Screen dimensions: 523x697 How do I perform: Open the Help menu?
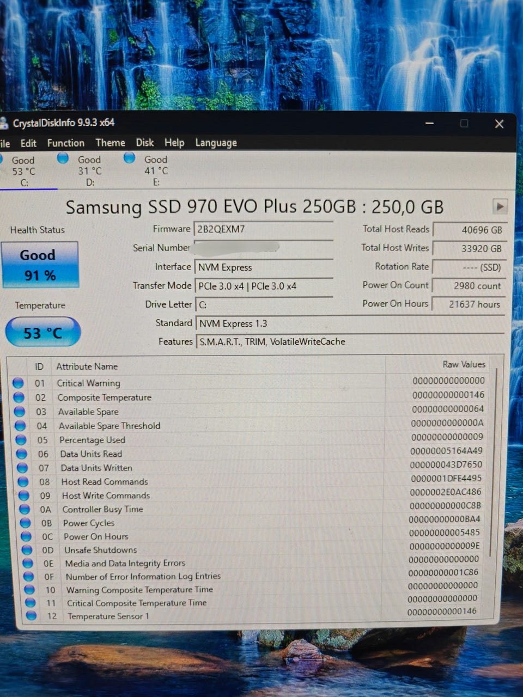pyautogui.click(x=174, y=143)
